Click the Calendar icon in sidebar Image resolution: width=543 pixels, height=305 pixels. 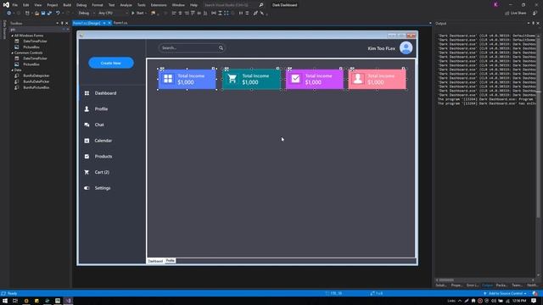[87, 141]
